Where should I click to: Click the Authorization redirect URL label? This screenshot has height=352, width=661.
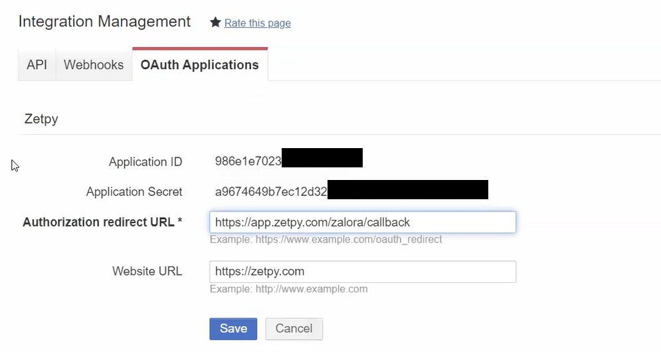click(102, 222)
